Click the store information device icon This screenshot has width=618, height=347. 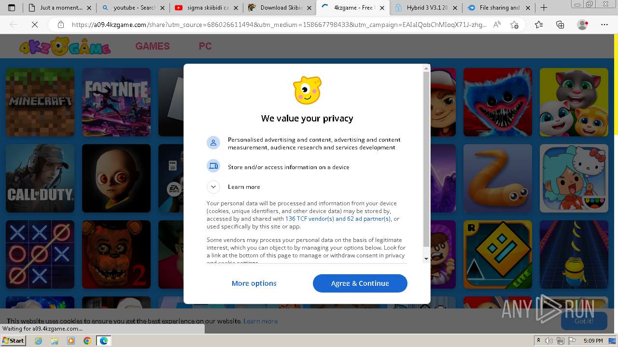(x=213, y=166)
